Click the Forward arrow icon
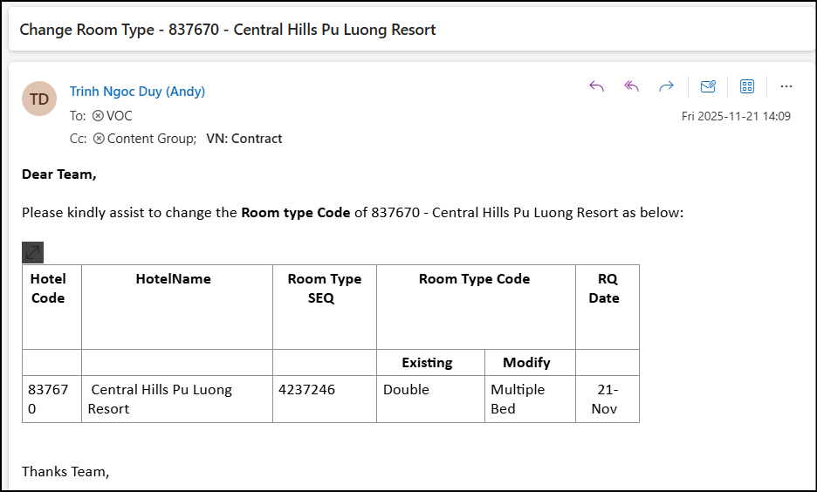Image resolution: width=817 pixels, height=492 pixels. pyautogui.click(x=666, y=86)
